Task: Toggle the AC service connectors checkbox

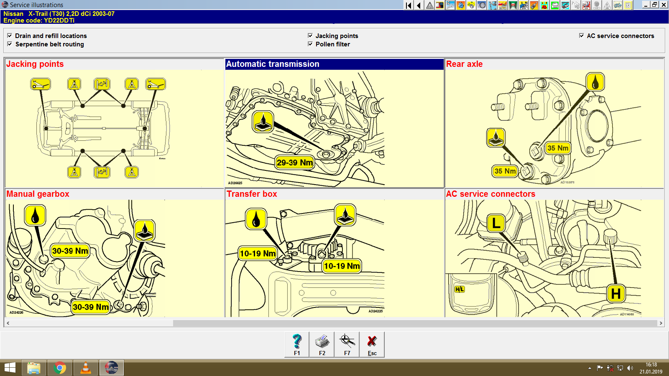Action: (581, 36)
